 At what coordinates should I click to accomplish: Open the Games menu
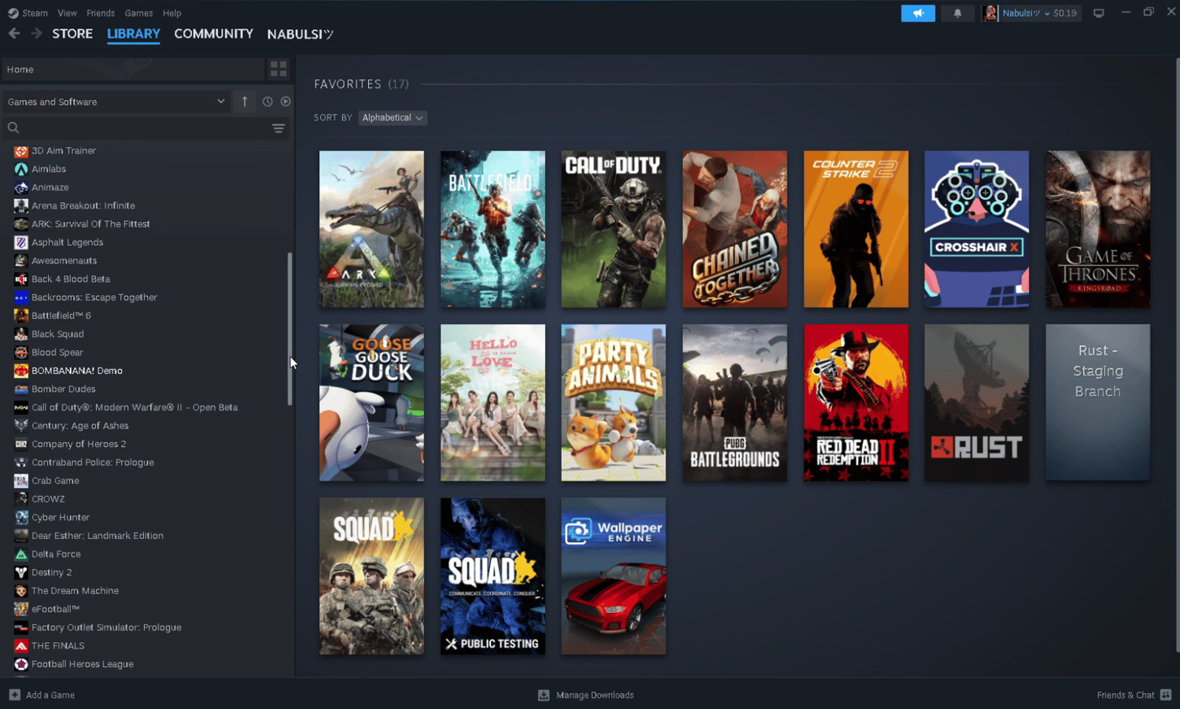(138, 13)
